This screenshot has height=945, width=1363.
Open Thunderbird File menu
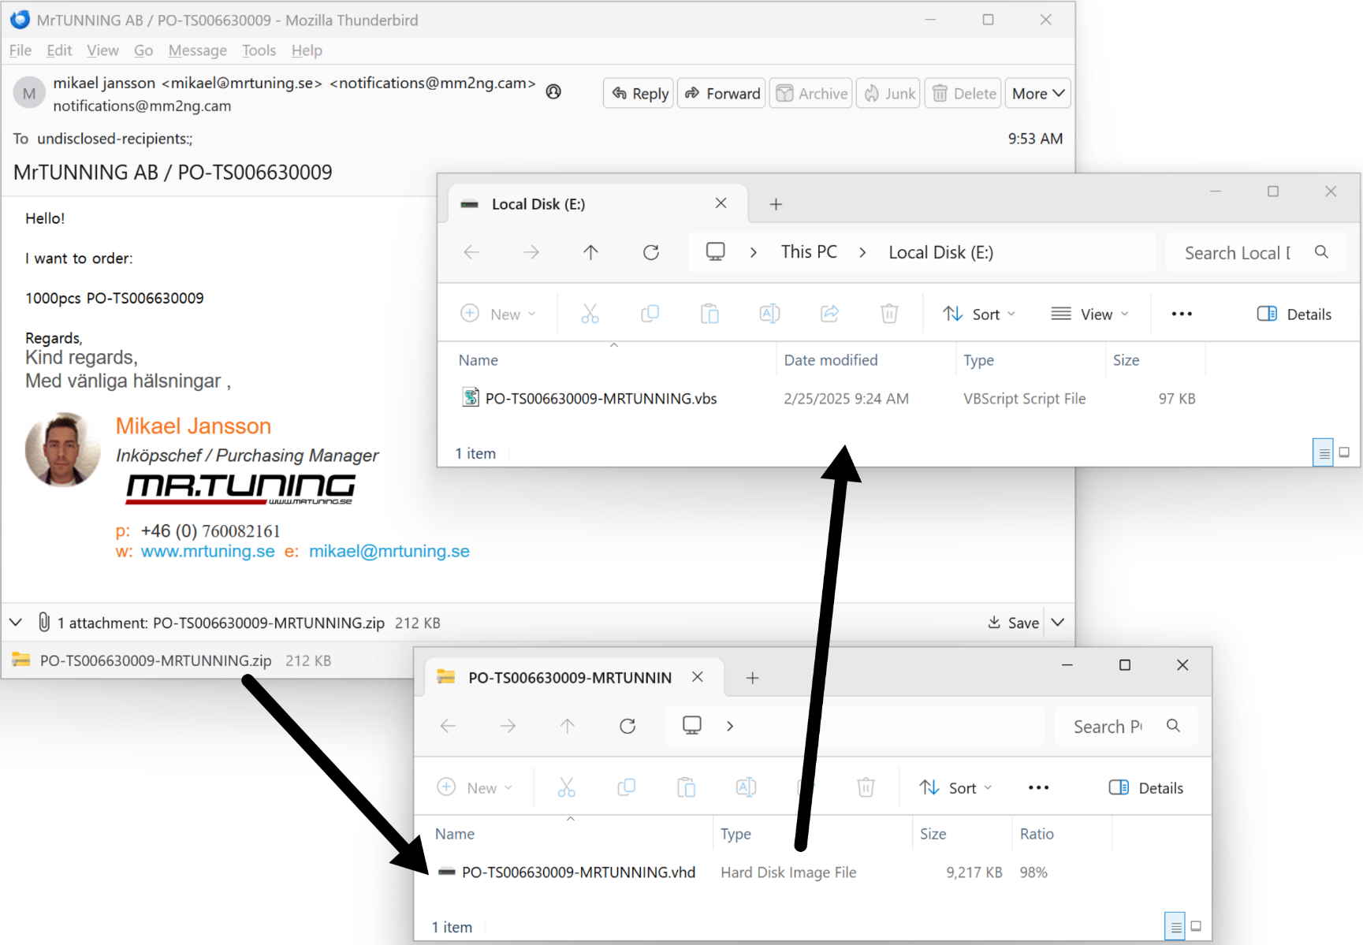[x=20, y=50]
